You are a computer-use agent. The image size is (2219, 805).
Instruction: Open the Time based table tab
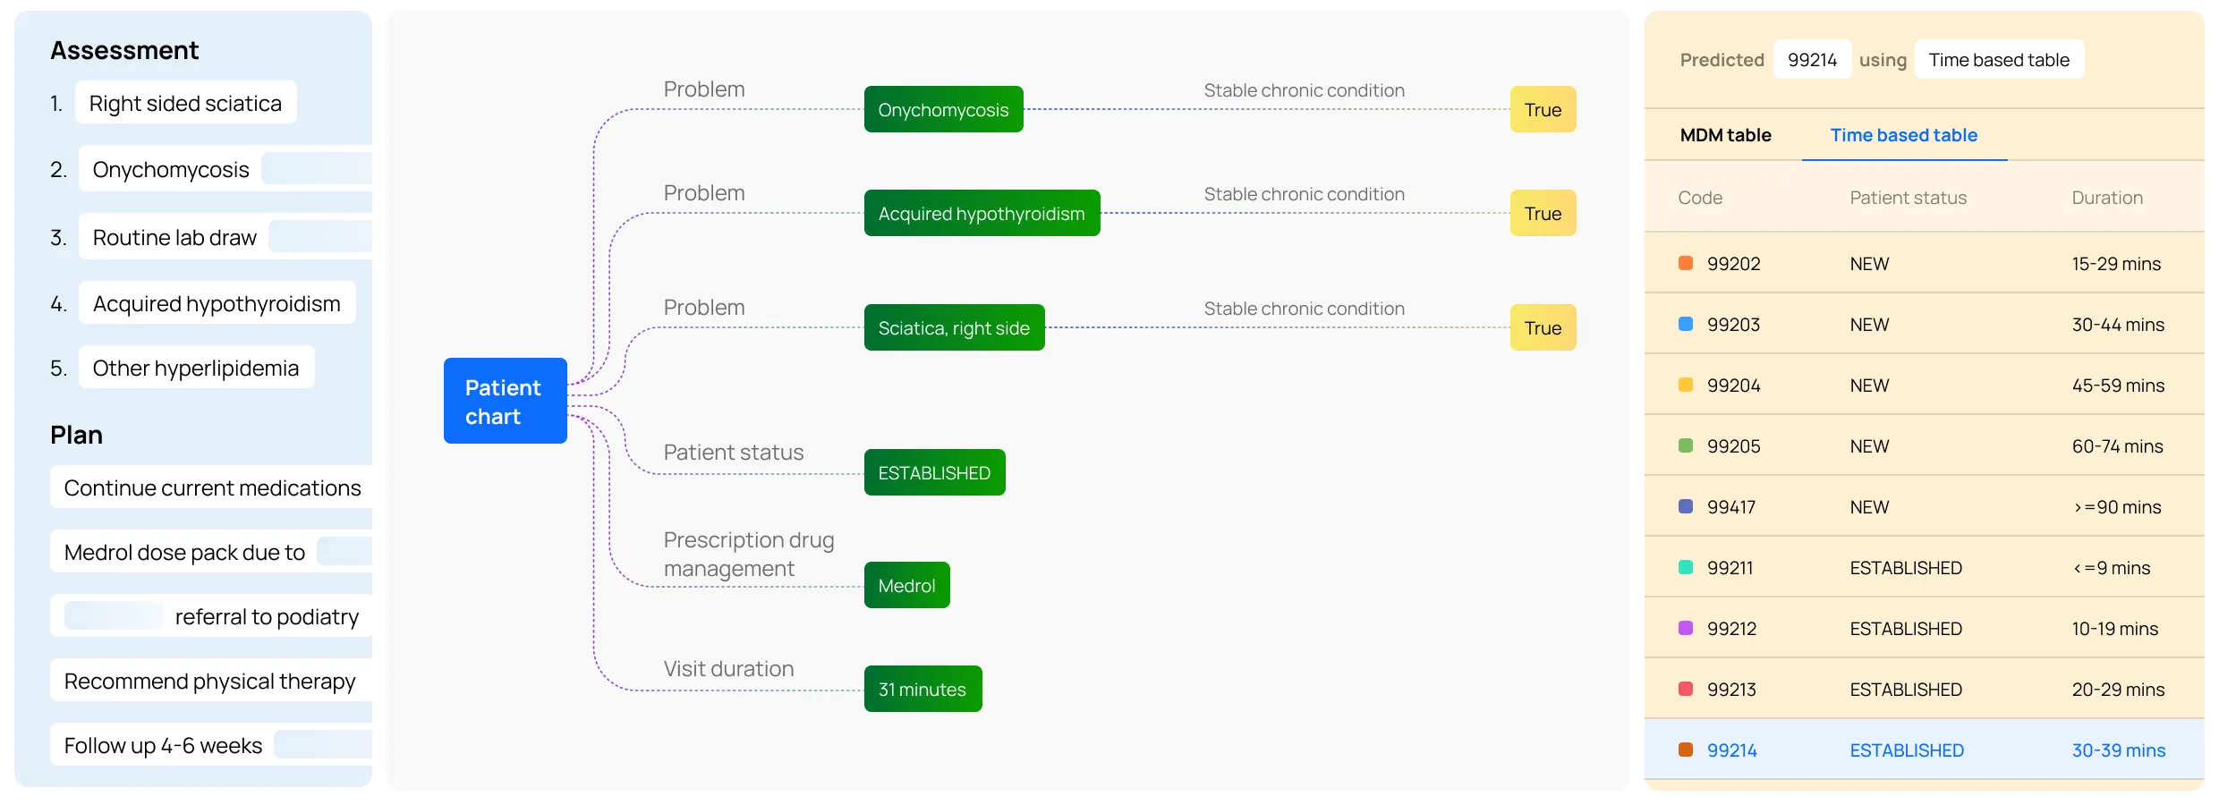coord(1904,135)
